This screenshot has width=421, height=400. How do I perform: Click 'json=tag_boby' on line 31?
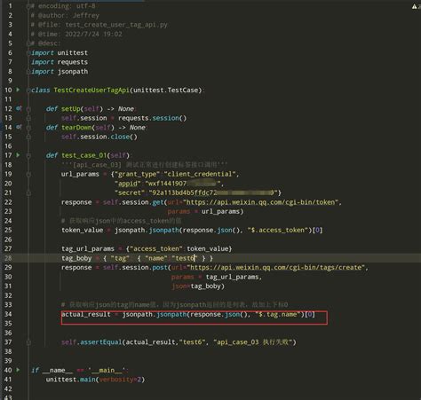pos(198,286)
